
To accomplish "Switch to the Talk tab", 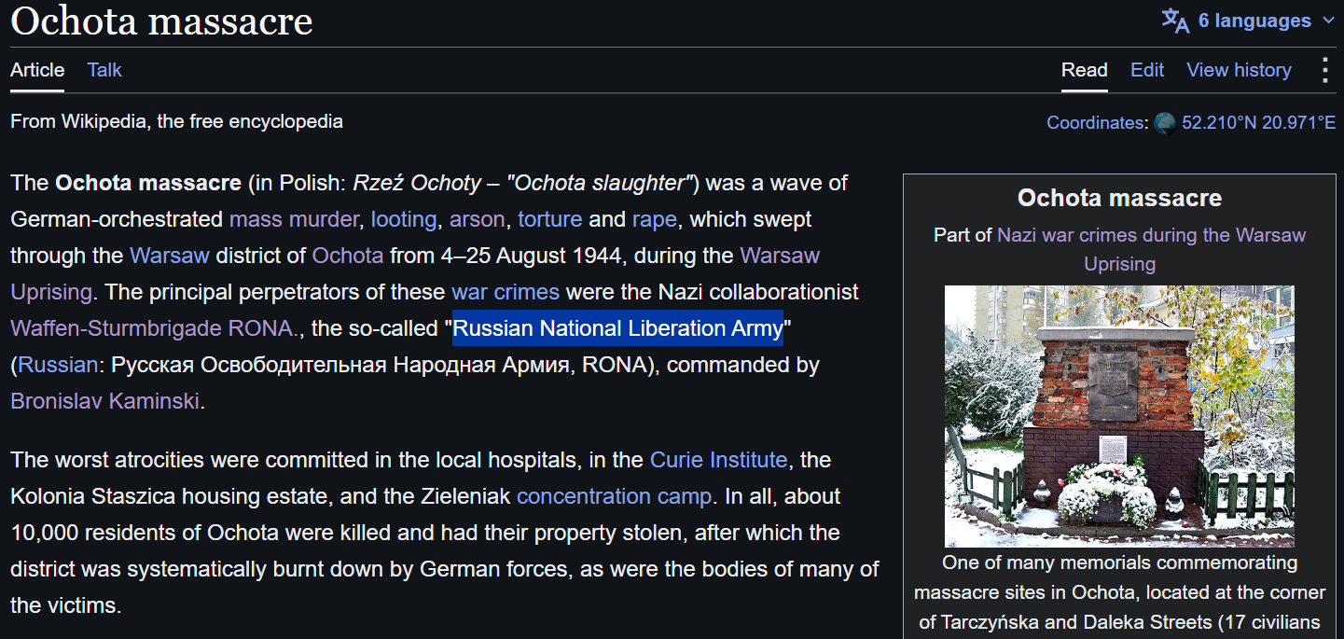I will [x=104, y=70].
